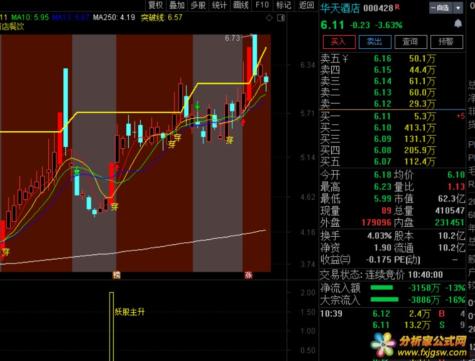Click stock code 000428

tap(378, 8)
